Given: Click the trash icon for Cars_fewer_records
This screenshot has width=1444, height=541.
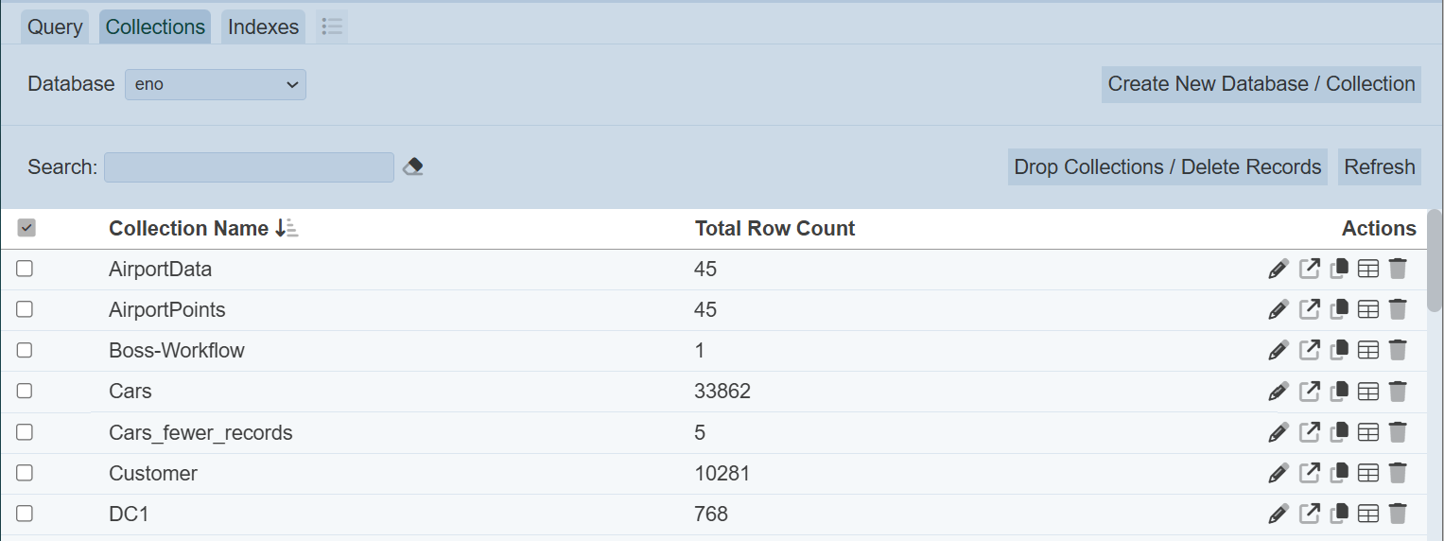Looking at the screenshot, I should [1398, 432].
